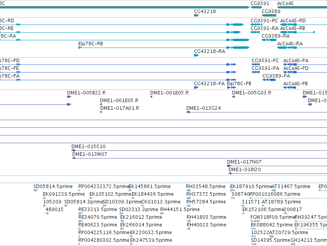This screenshot has height=246, width=327.
Task: Select the SD05814.5prime EST glyph
Action: pos(36,190)
